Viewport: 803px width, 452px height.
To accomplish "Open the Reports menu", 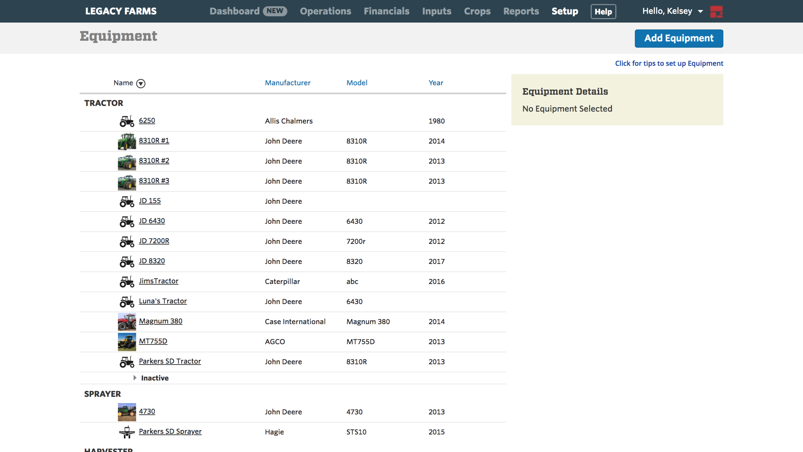I will [x=521, y=11].
